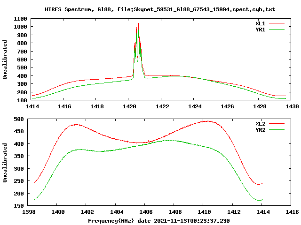
Task: Click the 1414 tick label on top plot
Action: point(32,106)
